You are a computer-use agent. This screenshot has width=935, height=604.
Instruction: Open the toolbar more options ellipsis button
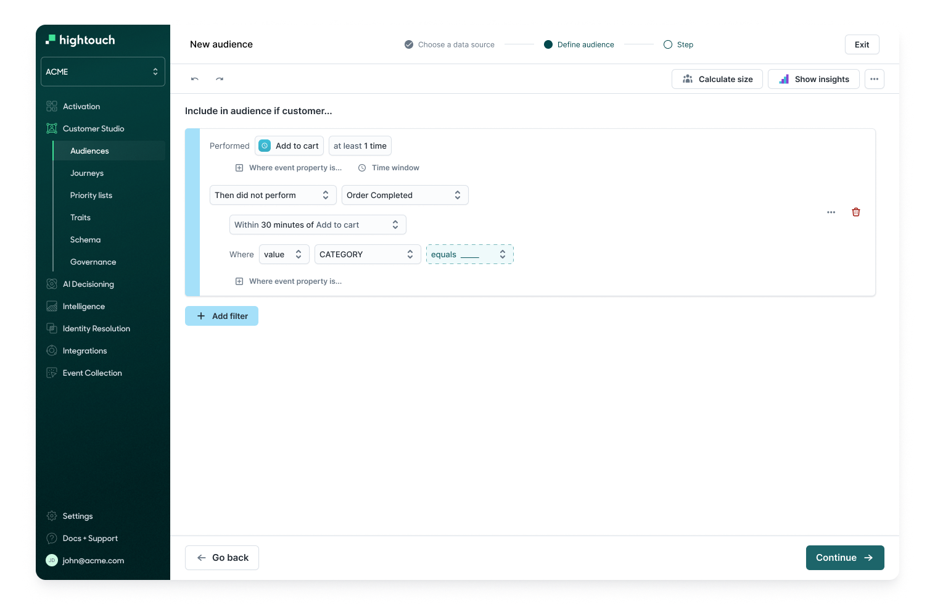pos(874,79)
